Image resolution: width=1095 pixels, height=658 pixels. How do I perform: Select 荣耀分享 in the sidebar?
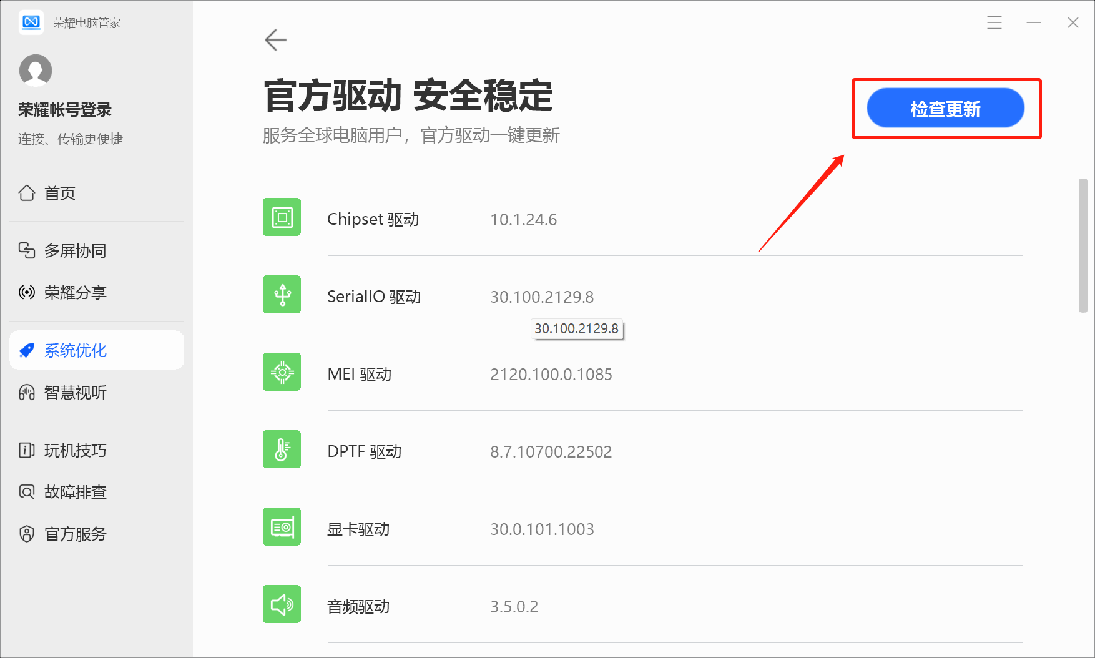click(x=75, y=293)
